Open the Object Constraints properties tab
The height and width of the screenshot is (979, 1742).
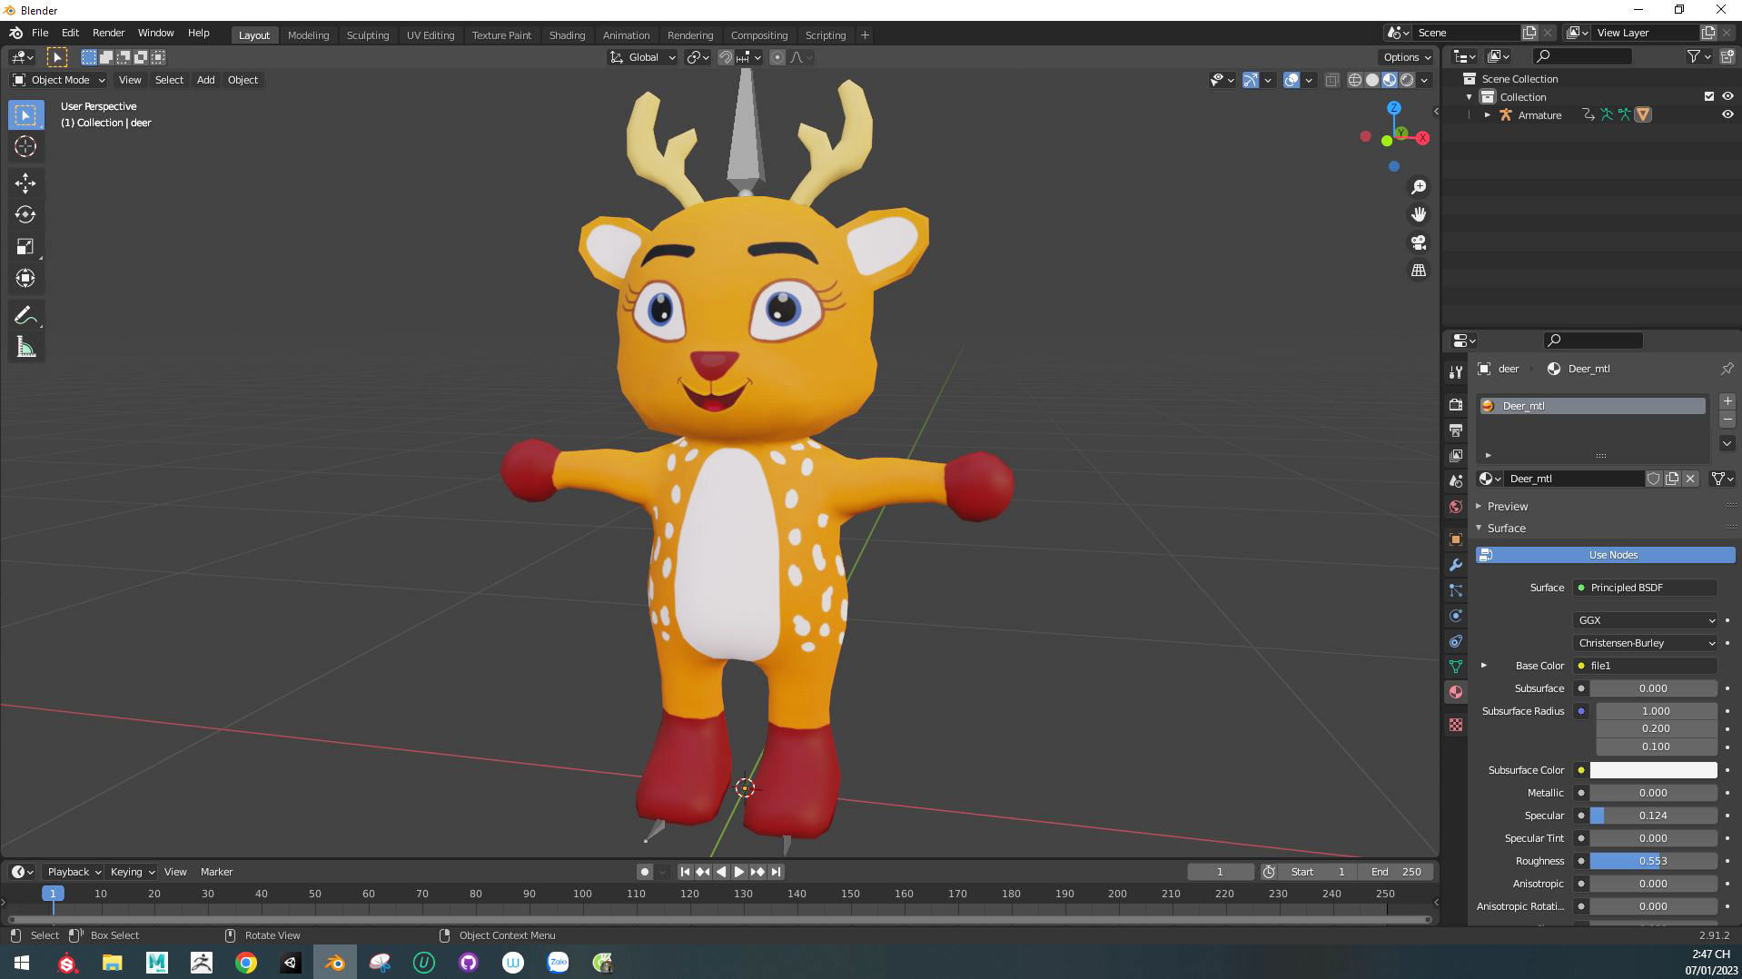coord(1456,641)
